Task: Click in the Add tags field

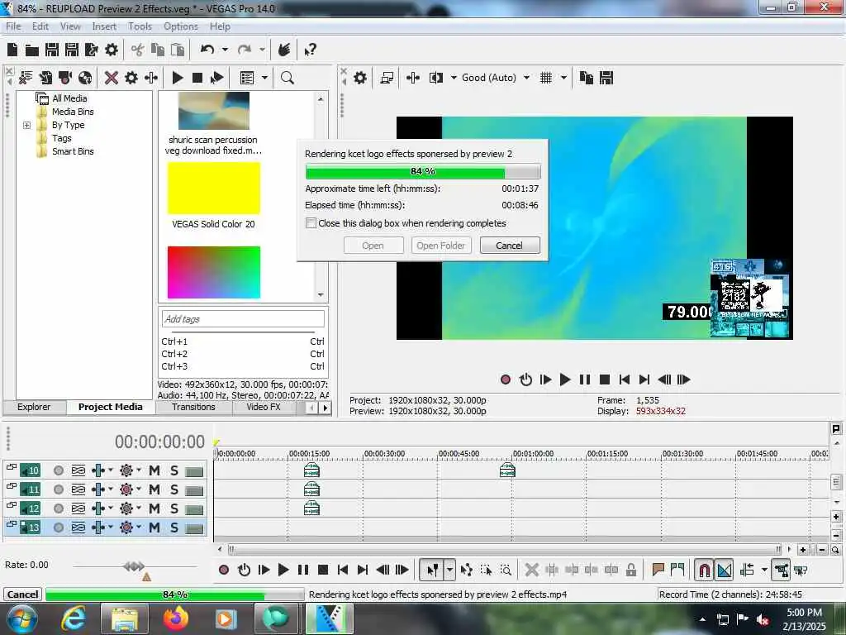Action: pyautogui.click(x=243, y=319)
